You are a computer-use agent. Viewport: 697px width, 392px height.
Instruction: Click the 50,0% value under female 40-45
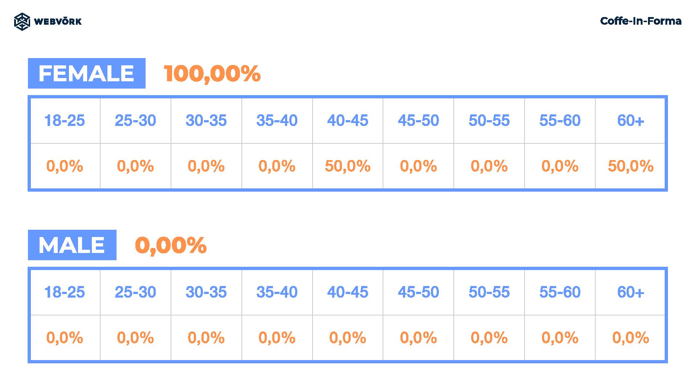click(x=348, y=166)
